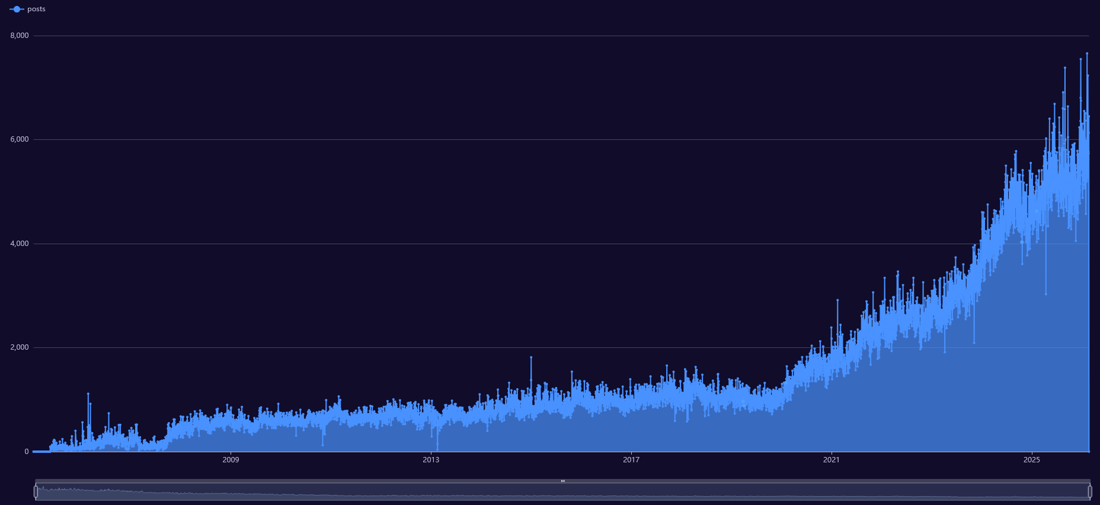Click the 8,000 y-axis label
The width and height of the screenshot is (1100, 505).
[20, 36]
